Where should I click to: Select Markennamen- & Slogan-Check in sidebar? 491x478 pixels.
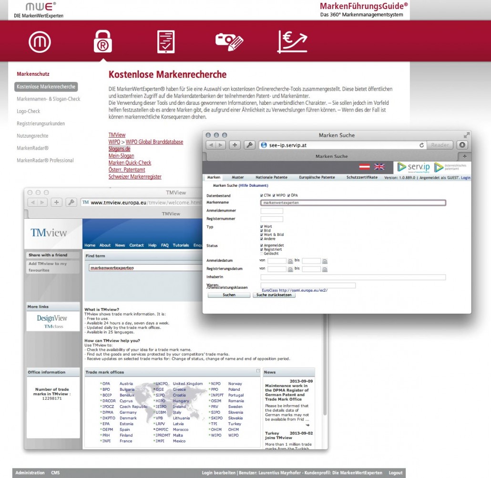pyautogui.click(x=49, y=99)
